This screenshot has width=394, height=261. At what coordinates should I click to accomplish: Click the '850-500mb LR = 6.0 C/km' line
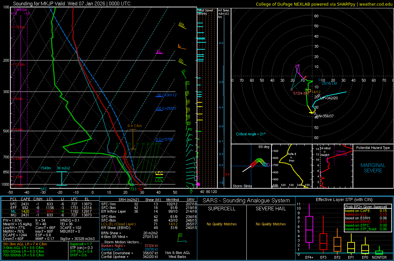pyautogui.click(x=23, y=251)
